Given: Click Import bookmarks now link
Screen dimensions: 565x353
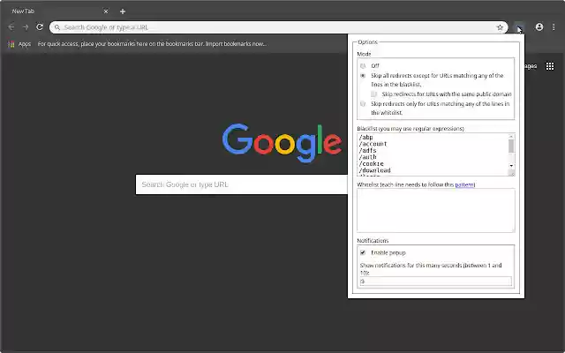Looking at the screenshot, I should [x=236, y=44].
